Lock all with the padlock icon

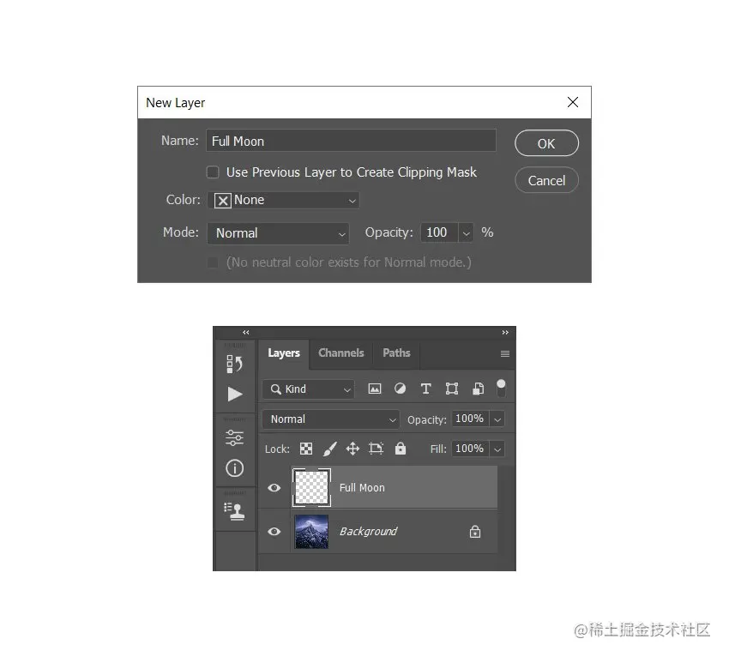click(x=400, y=449)
